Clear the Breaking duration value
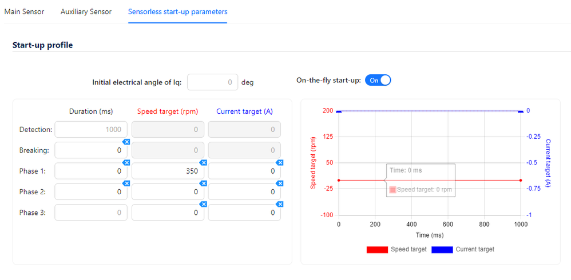 coord(127,142)
